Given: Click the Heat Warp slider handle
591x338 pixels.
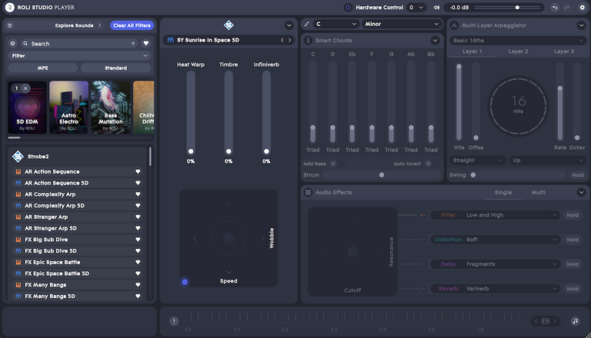Looking at the screenshot, I should pos(191,151).
